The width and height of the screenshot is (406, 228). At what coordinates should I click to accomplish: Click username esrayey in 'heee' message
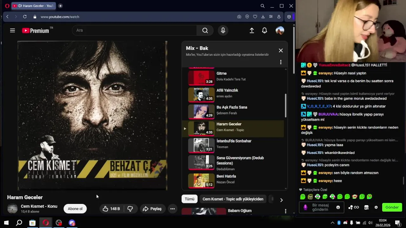[325, 181]
